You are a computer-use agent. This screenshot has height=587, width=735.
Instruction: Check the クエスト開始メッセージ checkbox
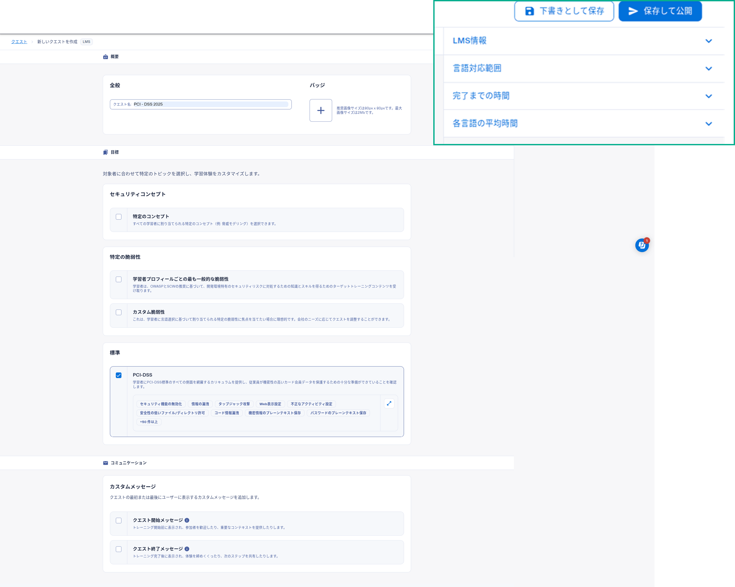click(x=119, y=521)
